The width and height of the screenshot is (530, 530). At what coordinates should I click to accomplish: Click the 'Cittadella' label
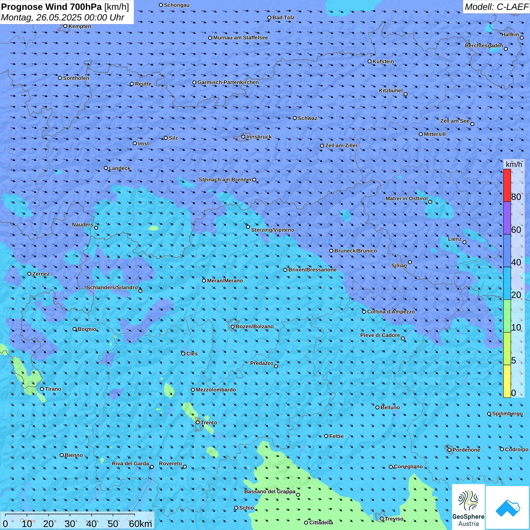tap(321, 522)
